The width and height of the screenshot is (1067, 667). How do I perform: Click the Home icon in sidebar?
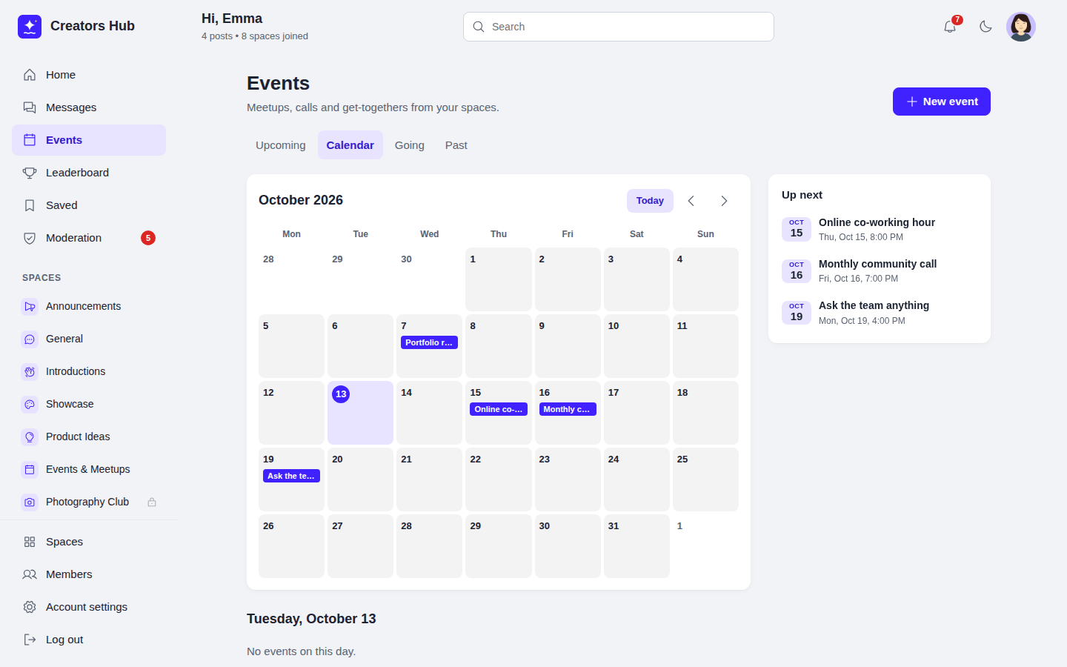tap(30, 75)
